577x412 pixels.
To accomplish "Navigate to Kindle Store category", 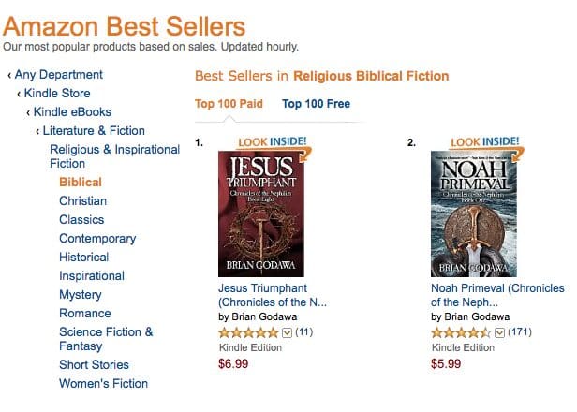I will (59, 94).
